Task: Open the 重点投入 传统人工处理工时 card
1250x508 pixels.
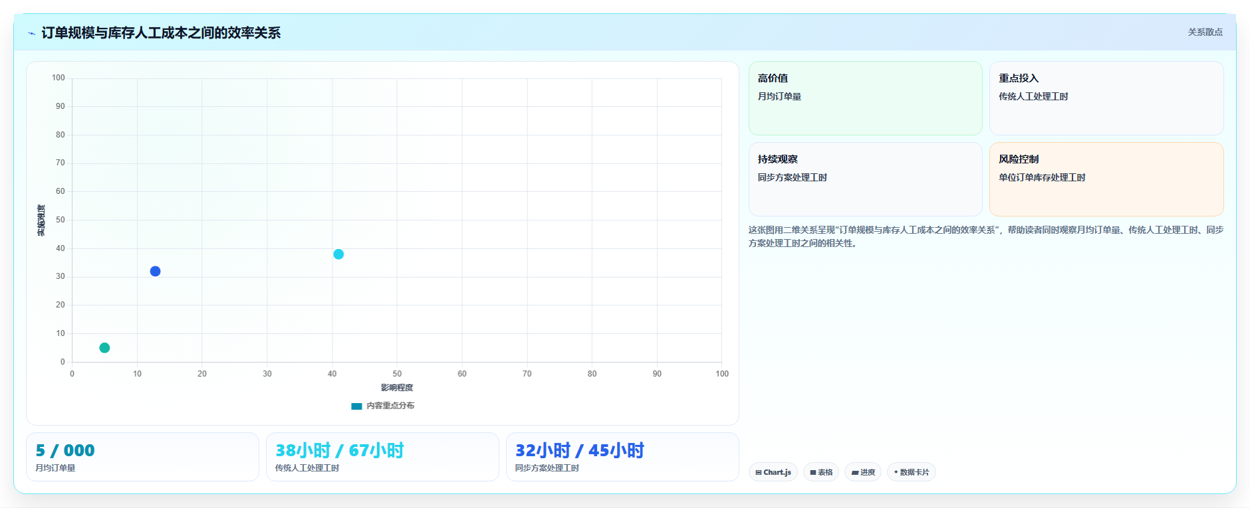Action: pos(1106,98)
